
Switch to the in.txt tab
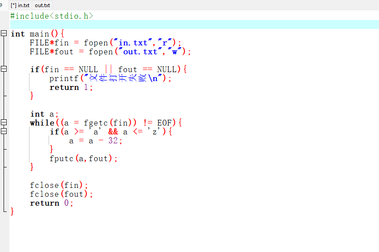(21, 5)
